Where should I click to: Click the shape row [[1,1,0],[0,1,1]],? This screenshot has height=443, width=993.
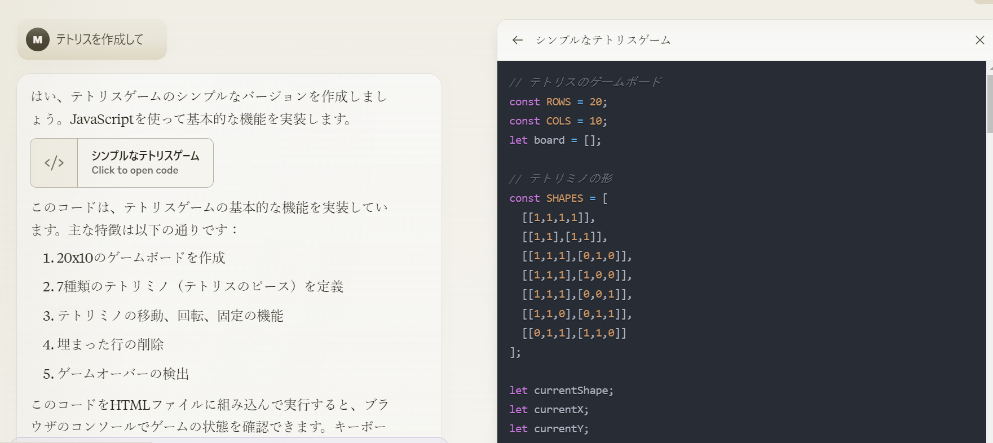(577, 314)
